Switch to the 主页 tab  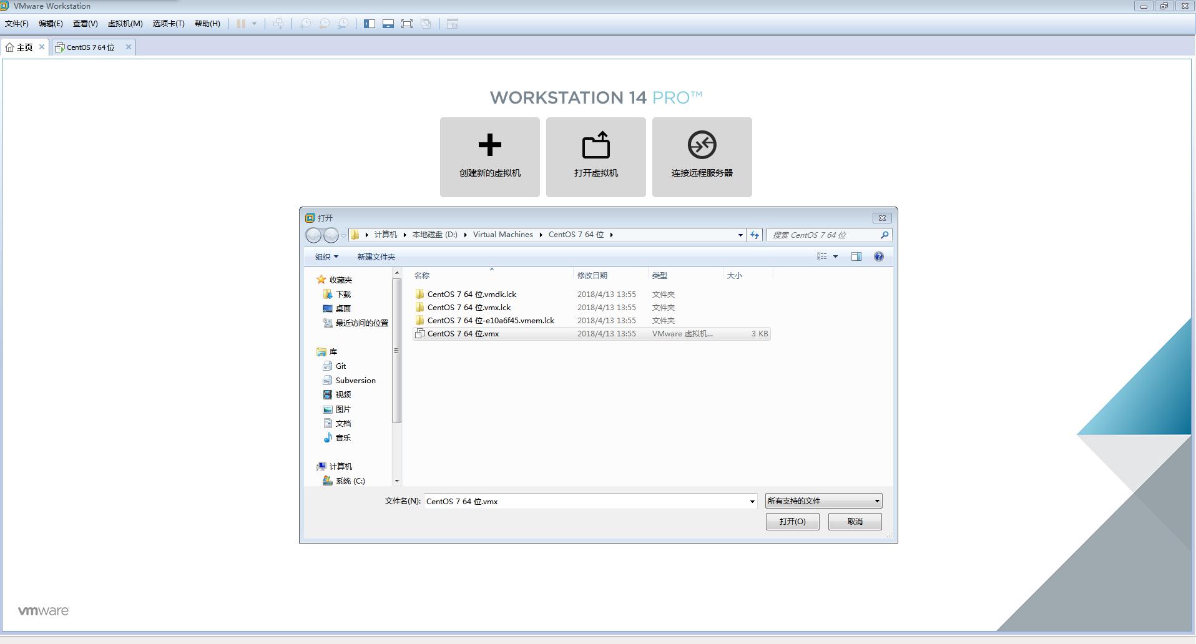tap(25, 47)
